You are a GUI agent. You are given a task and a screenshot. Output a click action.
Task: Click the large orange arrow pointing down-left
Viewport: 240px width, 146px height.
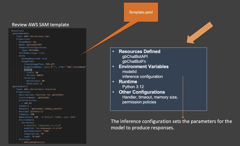pyautogui.click(x=200, y=33)
